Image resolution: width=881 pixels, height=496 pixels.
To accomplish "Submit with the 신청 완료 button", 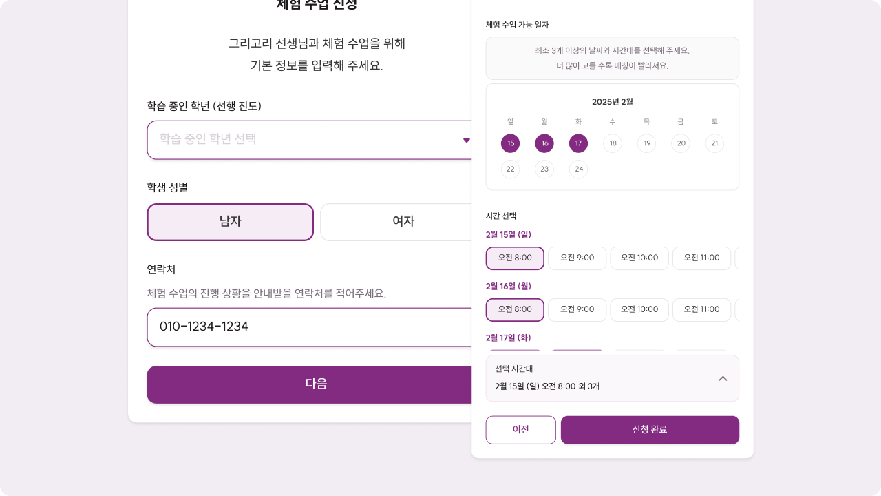I will click(650, 430).
